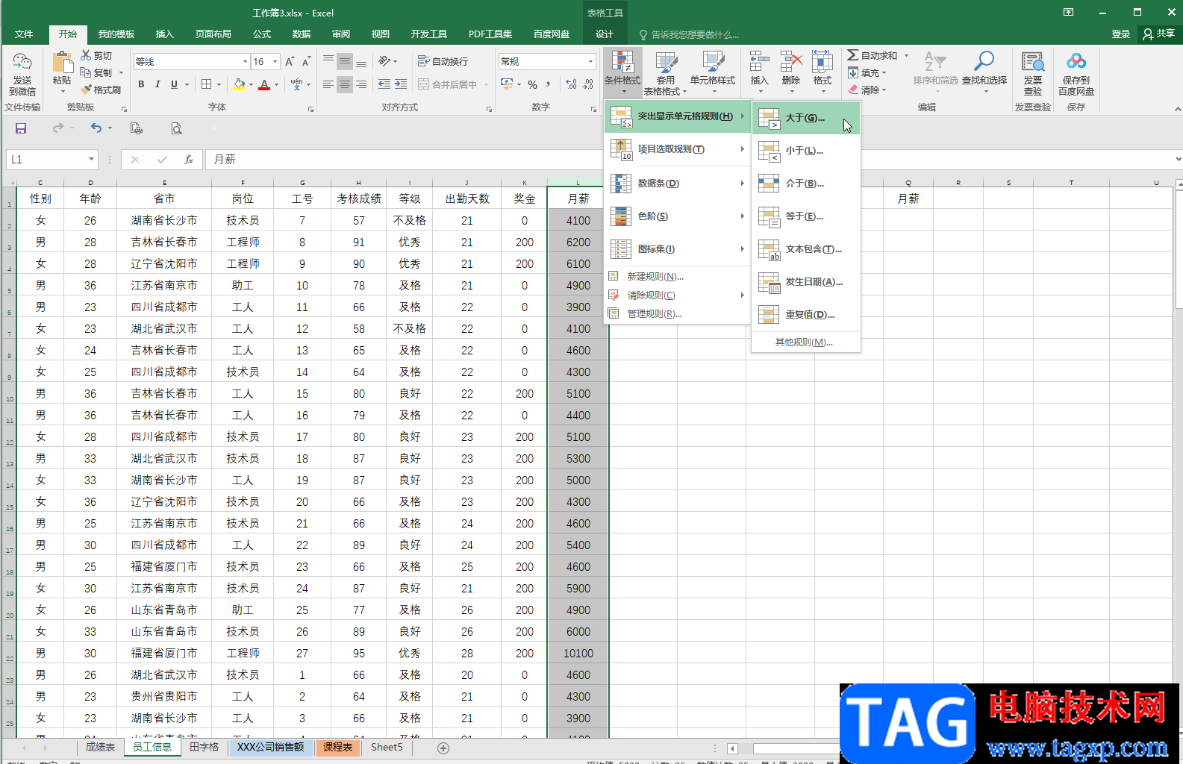This screenshot has width=1183, height=764.
Task: Toggle top vertical alignment
Action: pyautogui.click(x=328, y=61)
